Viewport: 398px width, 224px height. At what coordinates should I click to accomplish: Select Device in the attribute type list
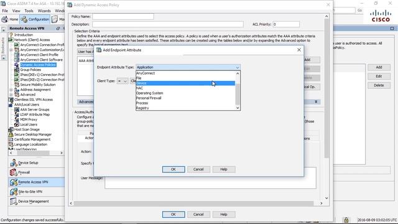(x=185, y=83)
